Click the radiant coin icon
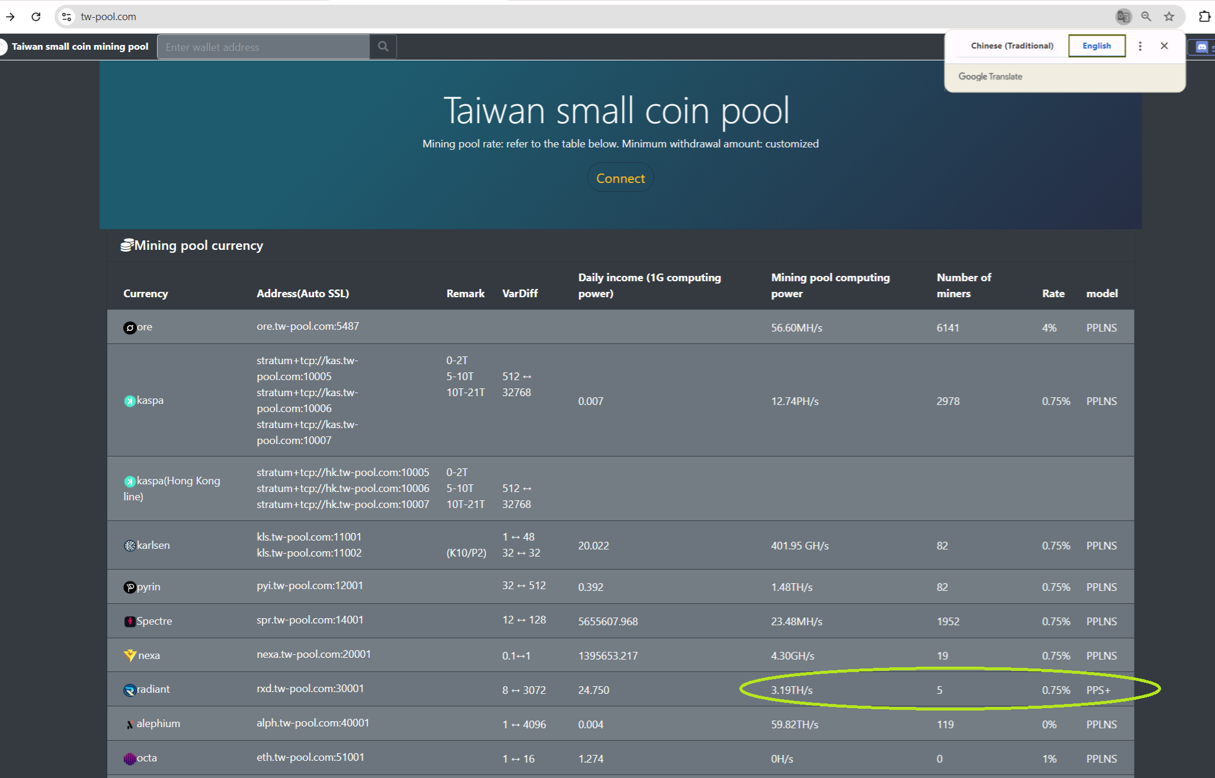Viewport: 1215px width, 778px height. pyautogui.click(x=130, y=690)
